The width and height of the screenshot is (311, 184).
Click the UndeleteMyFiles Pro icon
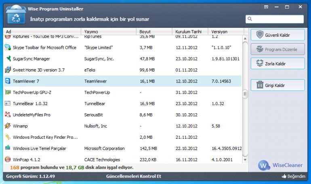8,114
